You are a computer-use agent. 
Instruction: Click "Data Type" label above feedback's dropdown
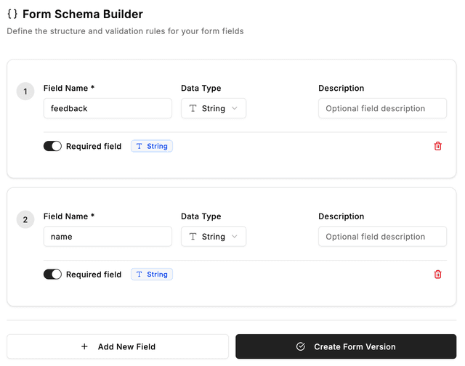tap(201, 89)
